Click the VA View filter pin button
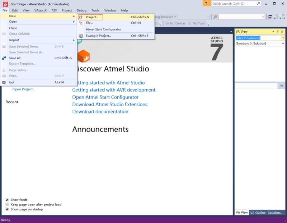Viewport: 287px width, 223px height. pyautogui.click(x=281, y=86)
